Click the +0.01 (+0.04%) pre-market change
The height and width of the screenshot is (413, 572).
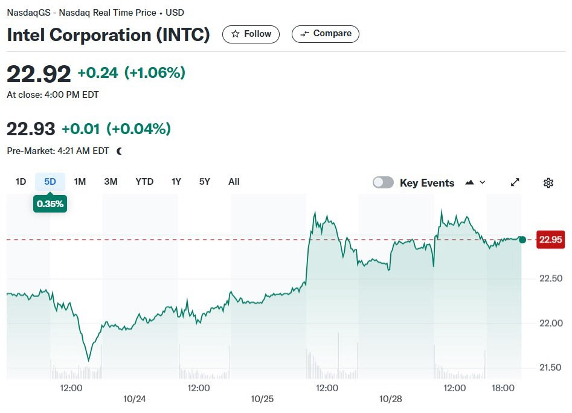tap(117, 129)
